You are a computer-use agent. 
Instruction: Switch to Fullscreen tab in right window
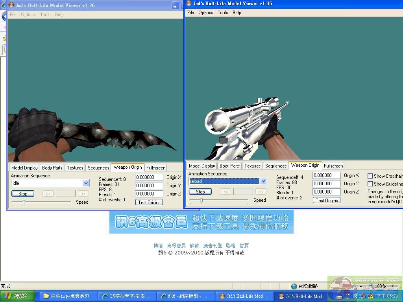333,166
